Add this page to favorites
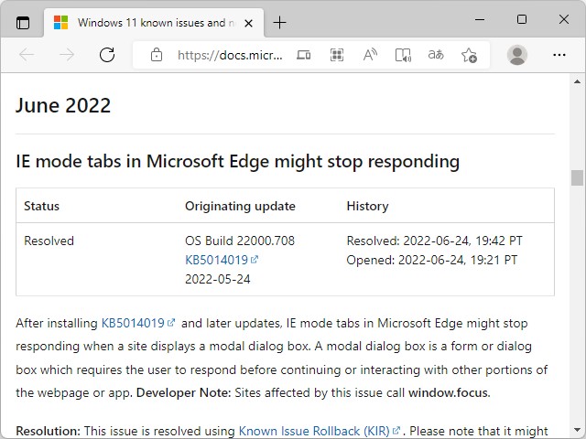This screenshot has height=439, width=586. pyautogui.click(x=469, y=55)
